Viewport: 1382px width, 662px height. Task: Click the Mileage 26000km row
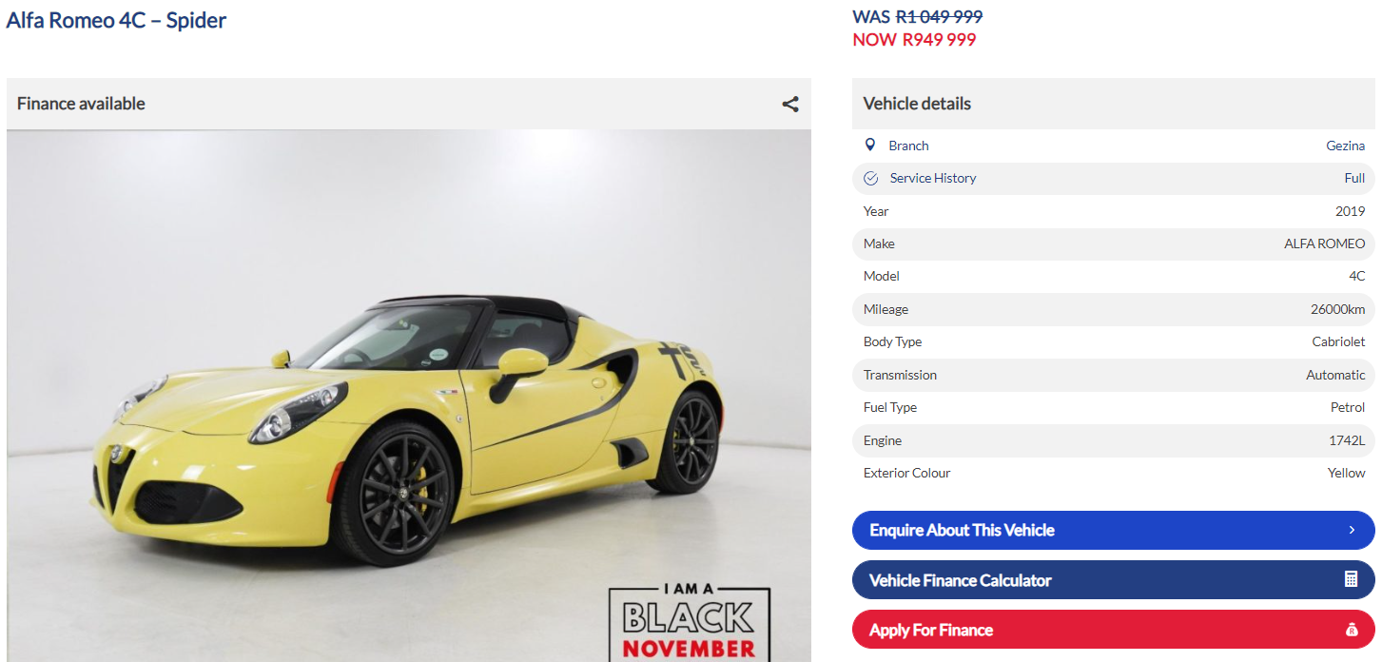(x=1113, y=309)
